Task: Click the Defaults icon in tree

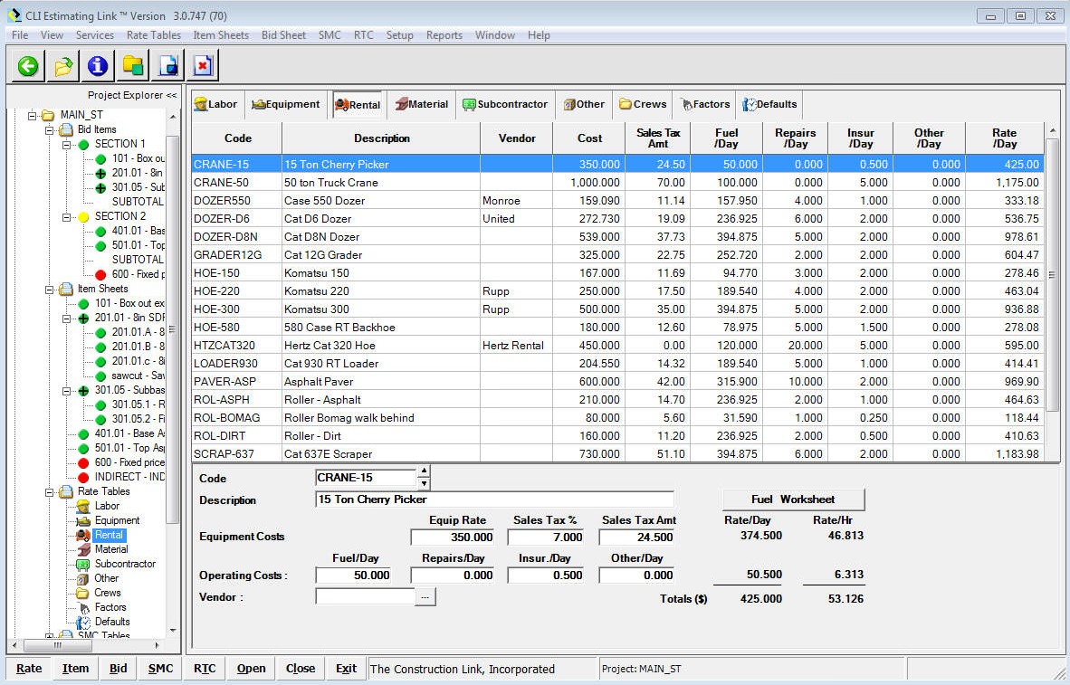Action: pyautogui.click(x=83, y=622)
